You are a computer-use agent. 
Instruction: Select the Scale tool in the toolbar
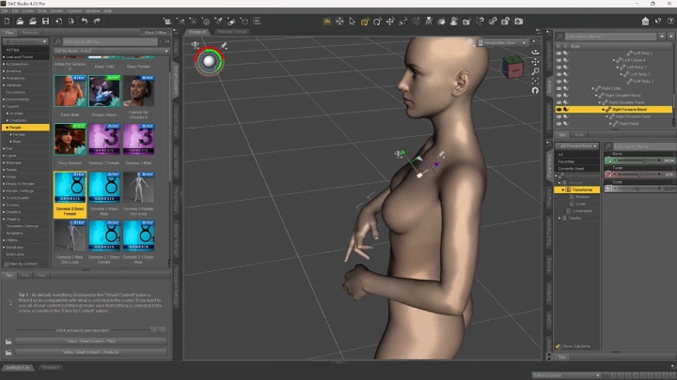402,21
